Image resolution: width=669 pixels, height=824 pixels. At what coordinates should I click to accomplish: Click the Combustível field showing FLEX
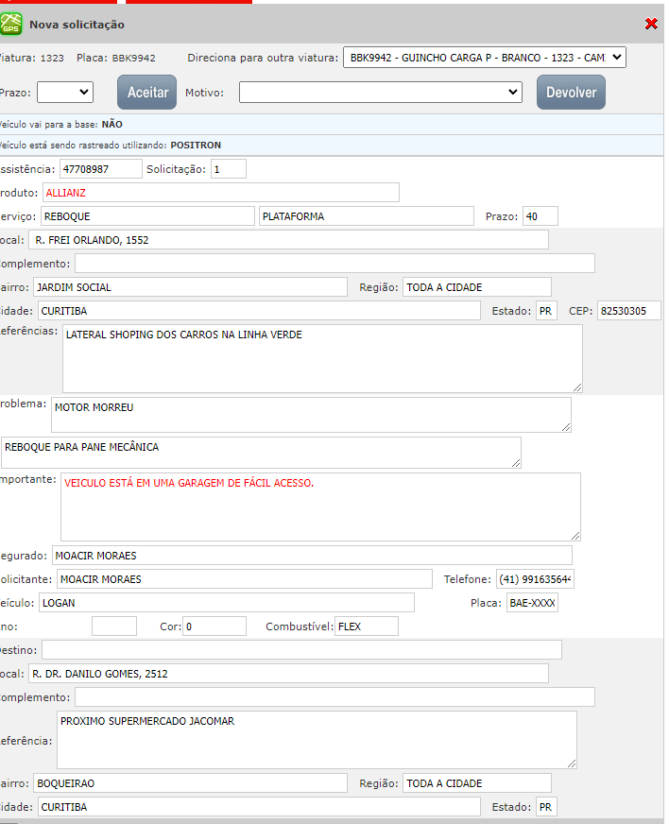coord(366,627)
